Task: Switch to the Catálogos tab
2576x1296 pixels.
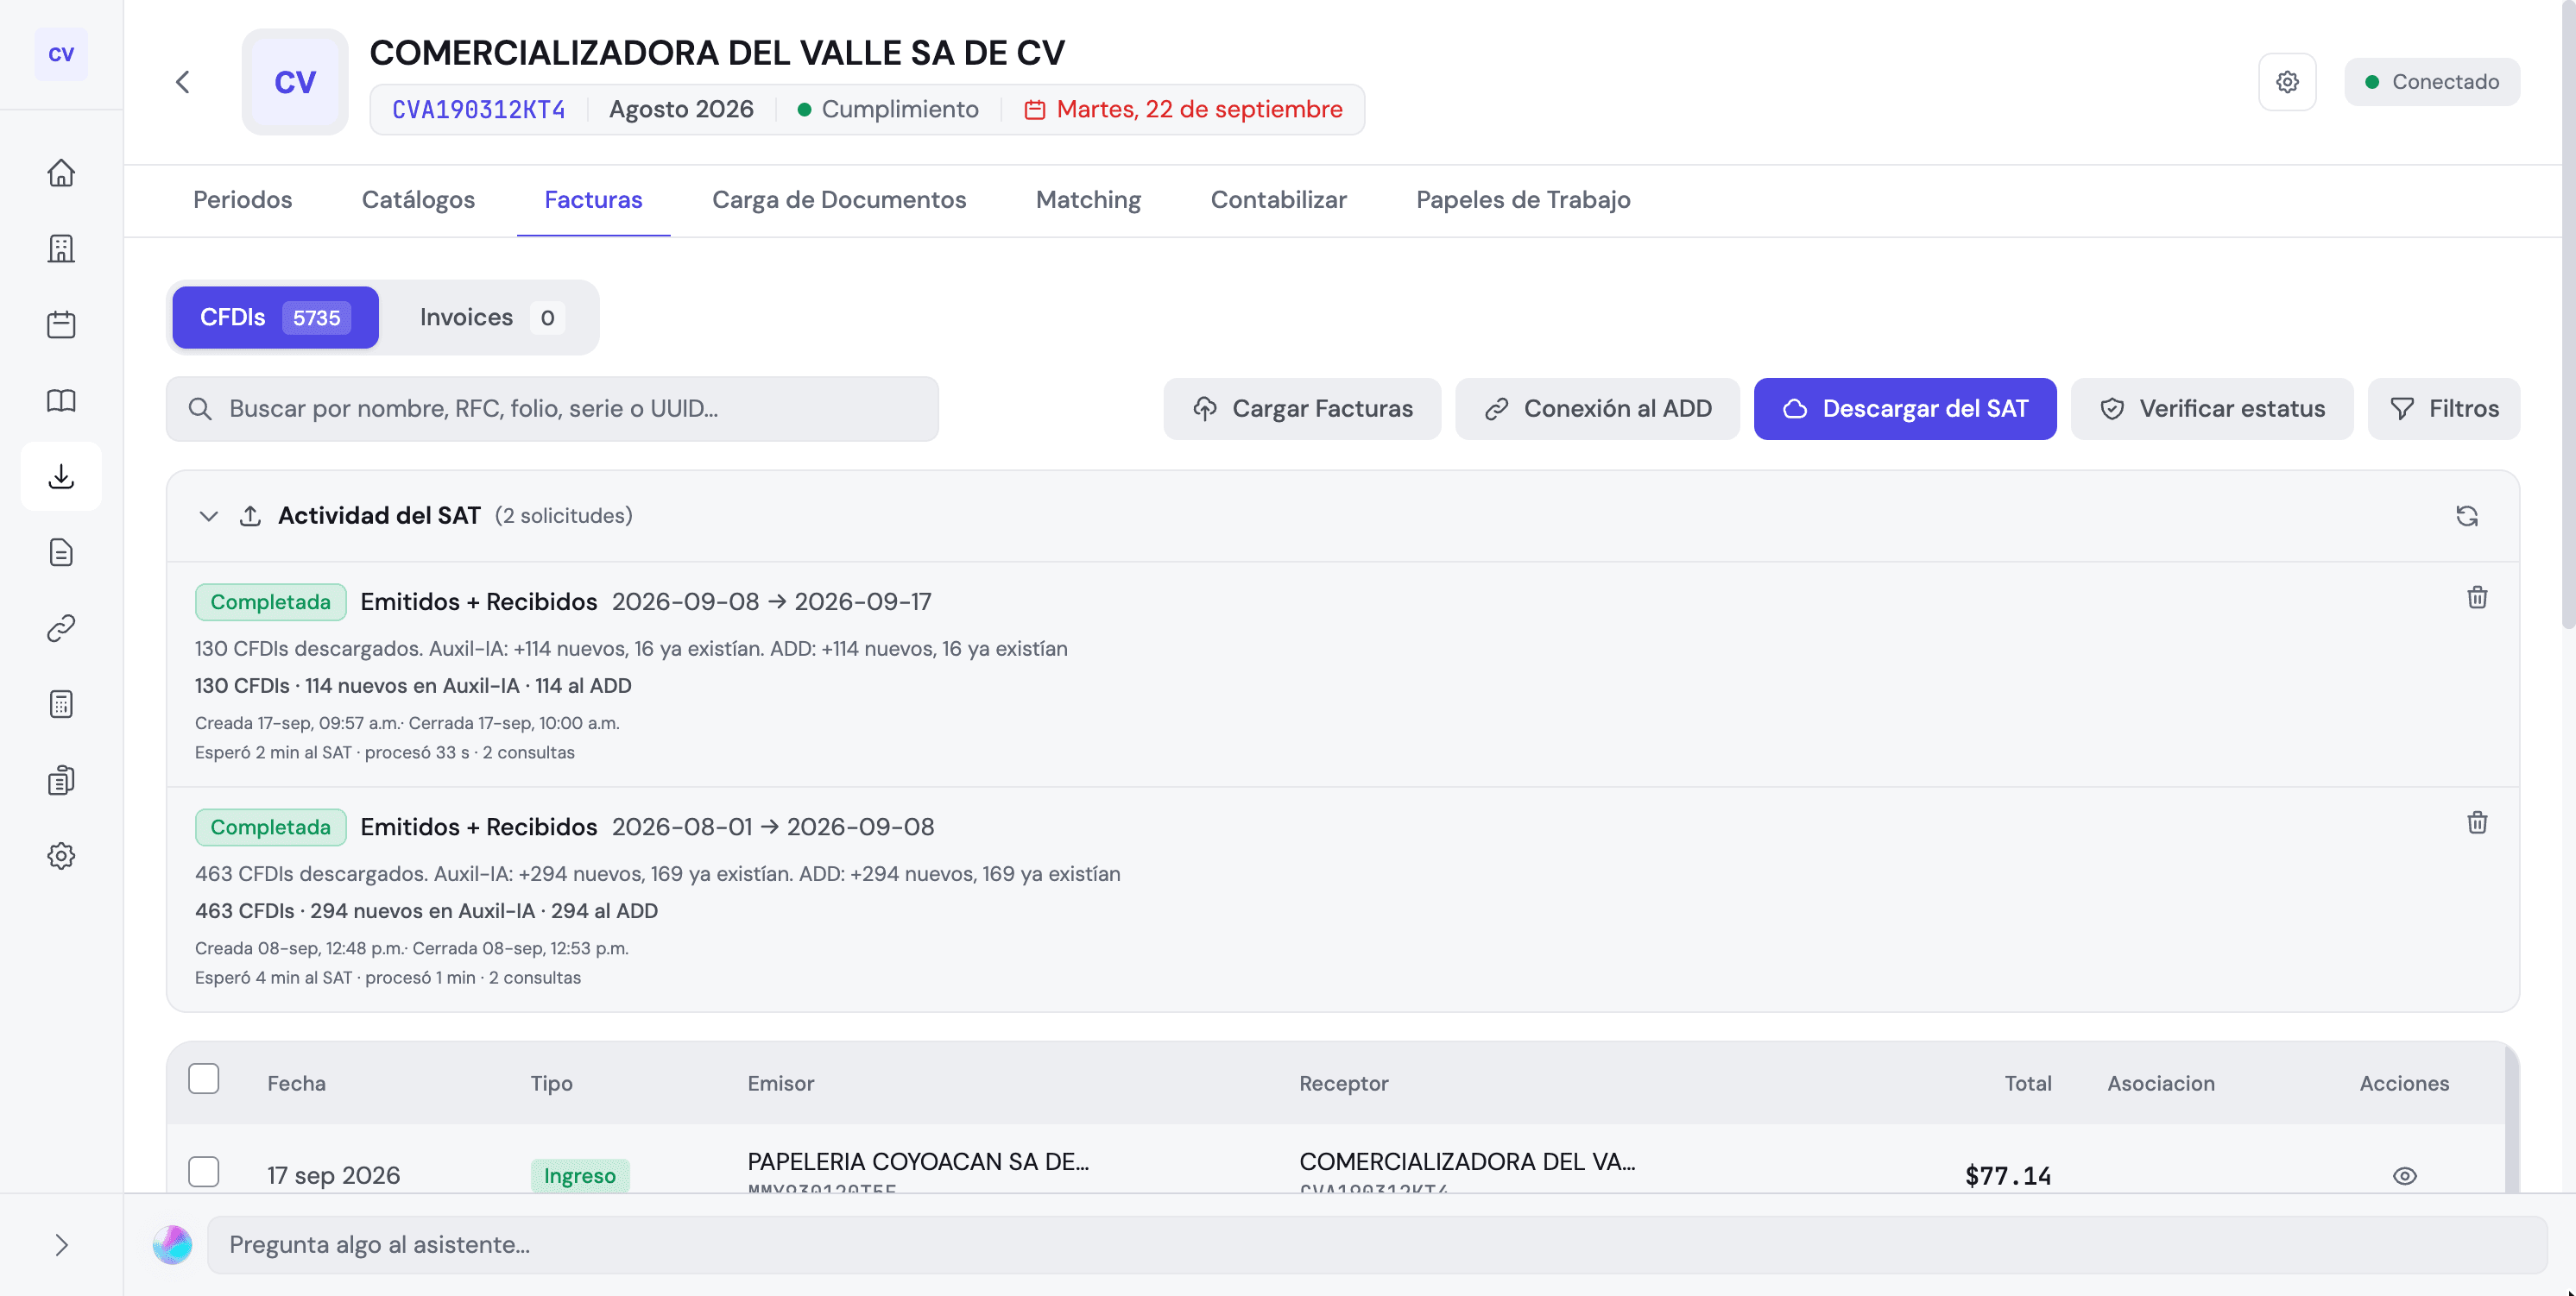Action: (x=418, y=200)
